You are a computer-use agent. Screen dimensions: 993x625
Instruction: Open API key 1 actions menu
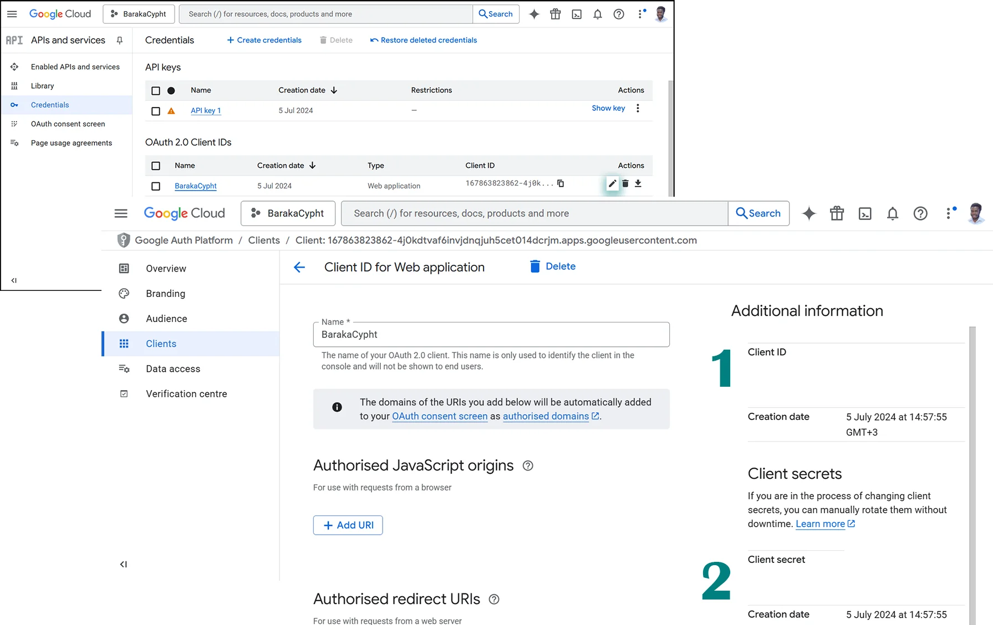[638, 108]
